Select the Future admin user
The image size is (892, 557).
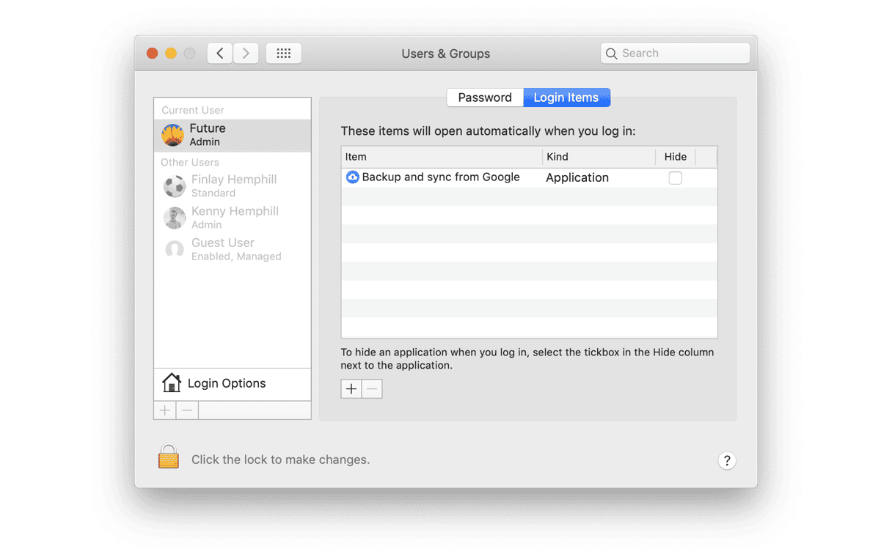233,136
